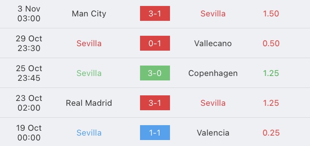
Task: Click the red 1.25 handicap value
Action: point(271,103)
